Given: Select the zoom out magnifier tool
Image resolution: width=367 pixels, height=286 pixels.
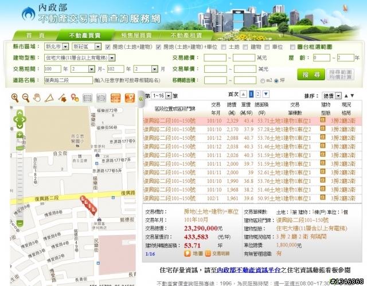Looking at the screenshot, I should (26, 98).
